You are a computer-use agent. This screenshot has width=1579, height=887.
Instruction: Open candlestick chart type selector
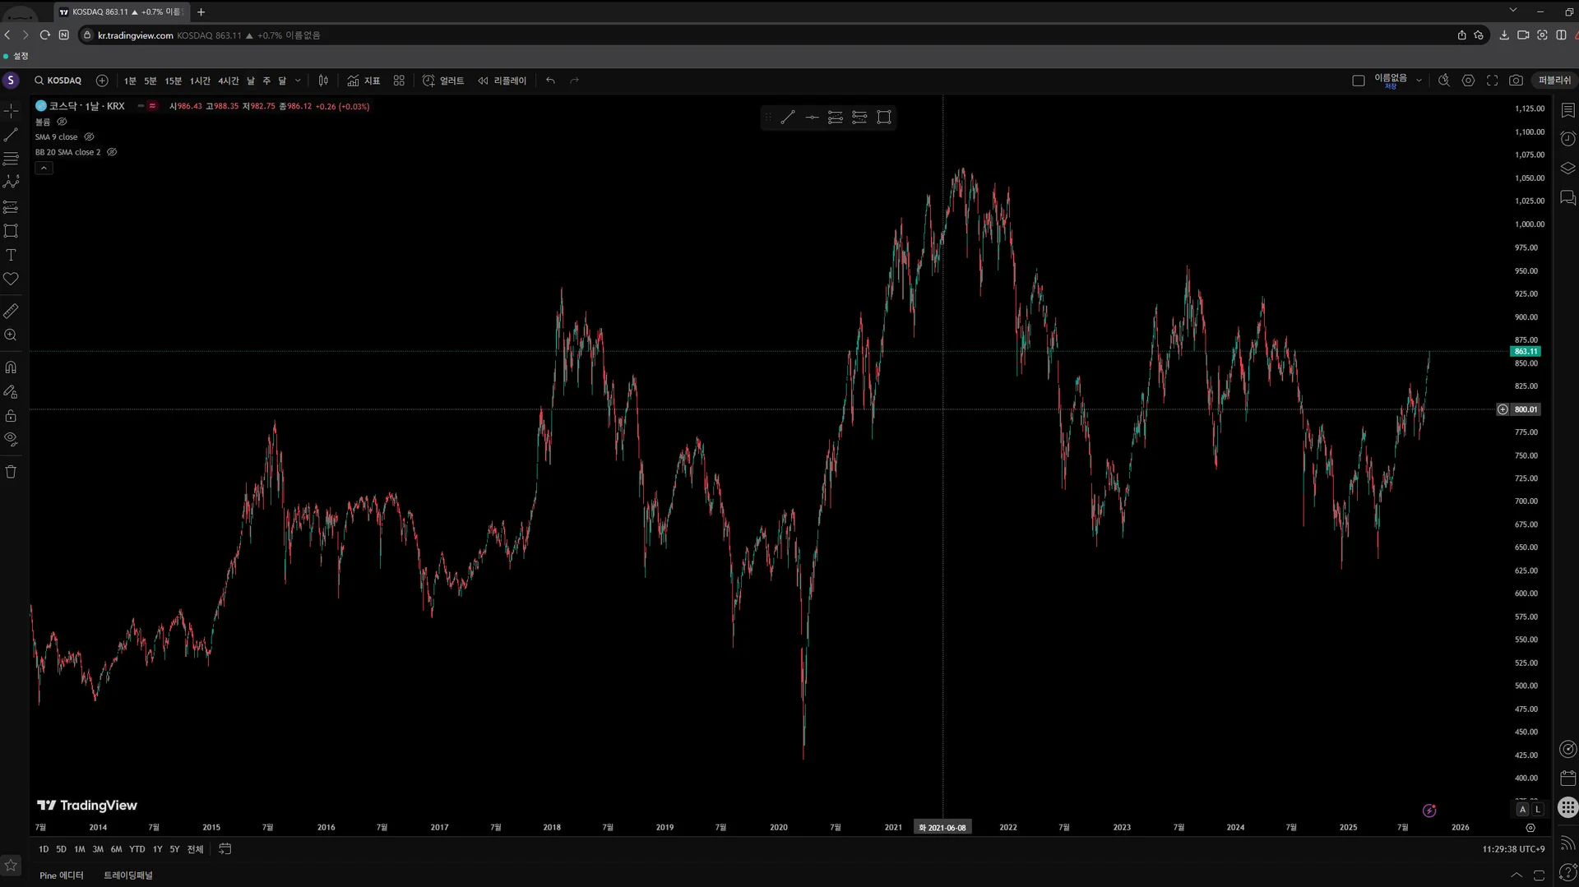point(323,81)
